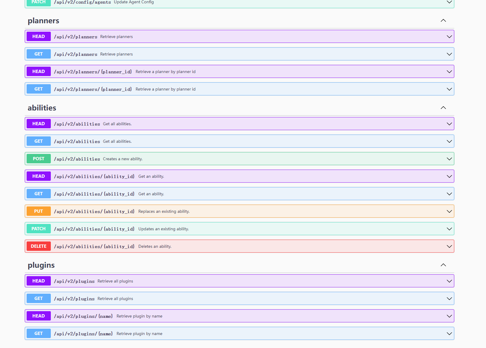Expand HEAD /api/v2/abilities row arrow
This screenshot has width=486, height=348.
[449, 124]
